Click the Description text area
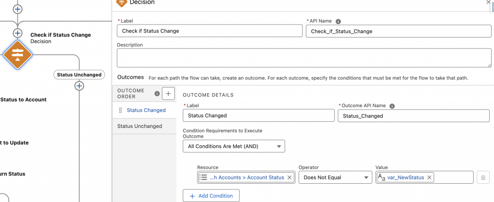Image resolution: width=494 pixels, height=202 pixels. tap(304, 58)
